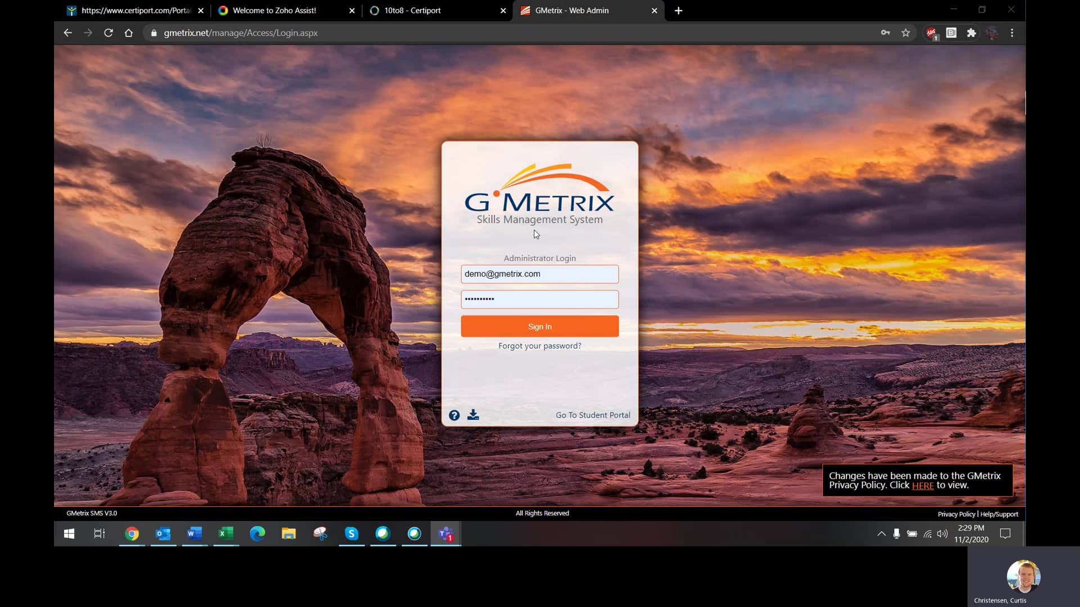
Task: Open the volume control in tray
Action: (x=943, y=534)
